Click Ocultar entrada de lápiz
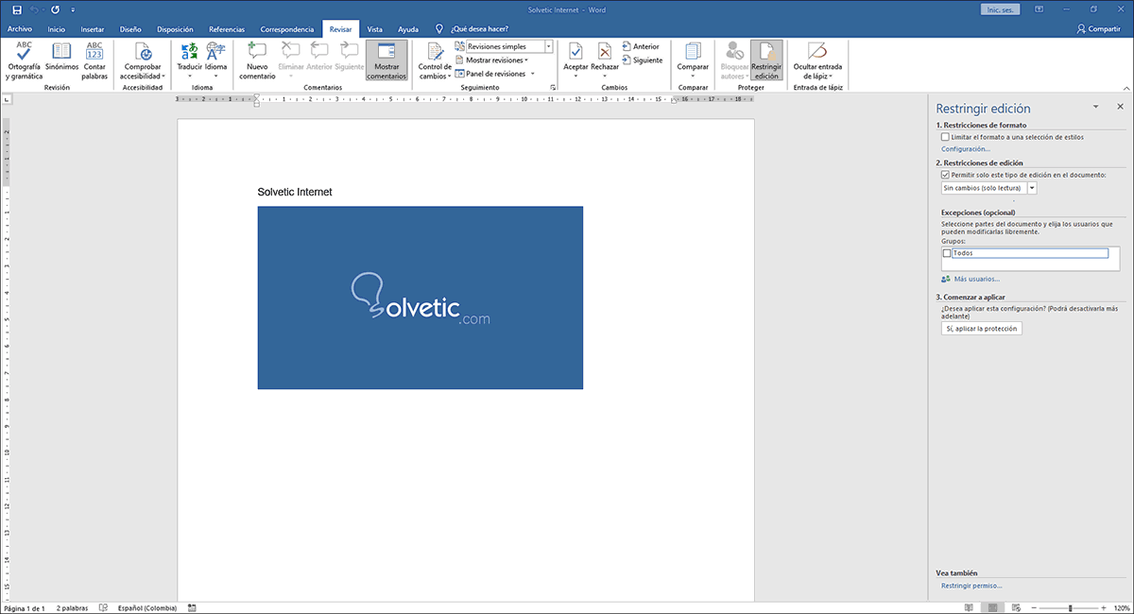The image size is (1134, 614). [817, 61]
